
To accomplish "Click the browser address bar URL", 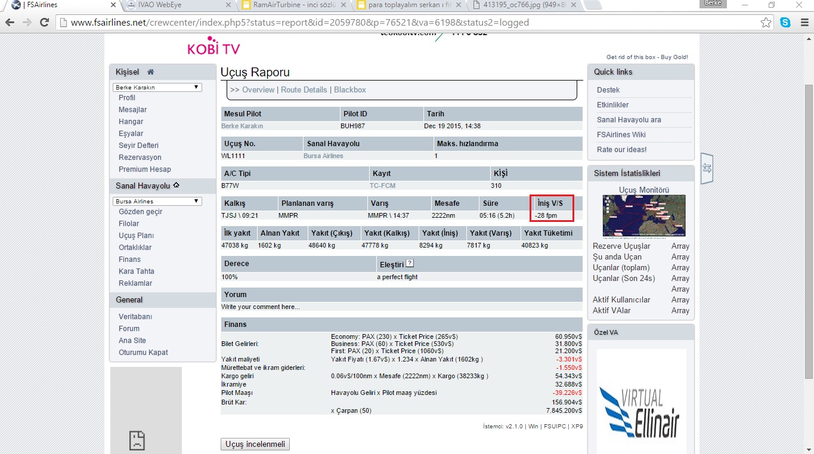I will 299,23.
